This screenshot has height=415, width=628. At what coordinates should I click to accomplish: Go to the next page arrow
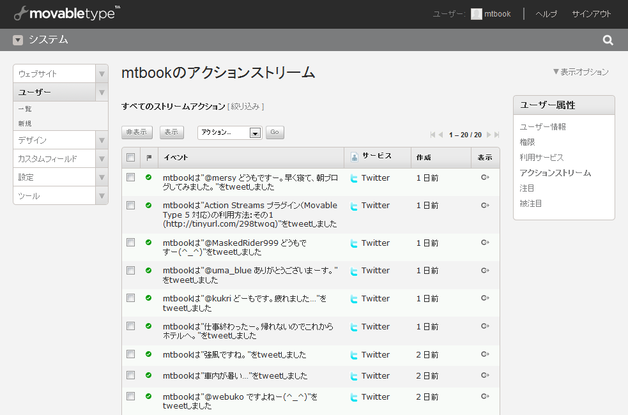coord(489,135)
